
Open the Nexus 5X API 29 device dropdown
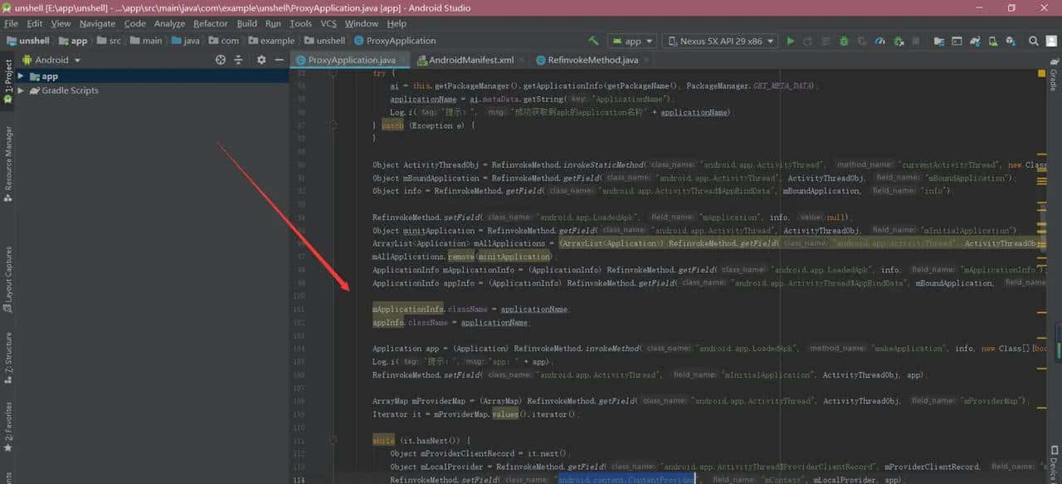[720, 41]
